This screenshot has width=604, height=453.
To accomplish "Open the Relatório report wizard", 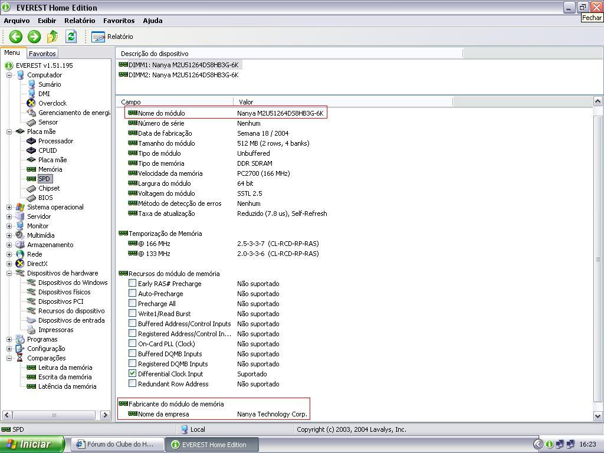I will click(112, 37).
